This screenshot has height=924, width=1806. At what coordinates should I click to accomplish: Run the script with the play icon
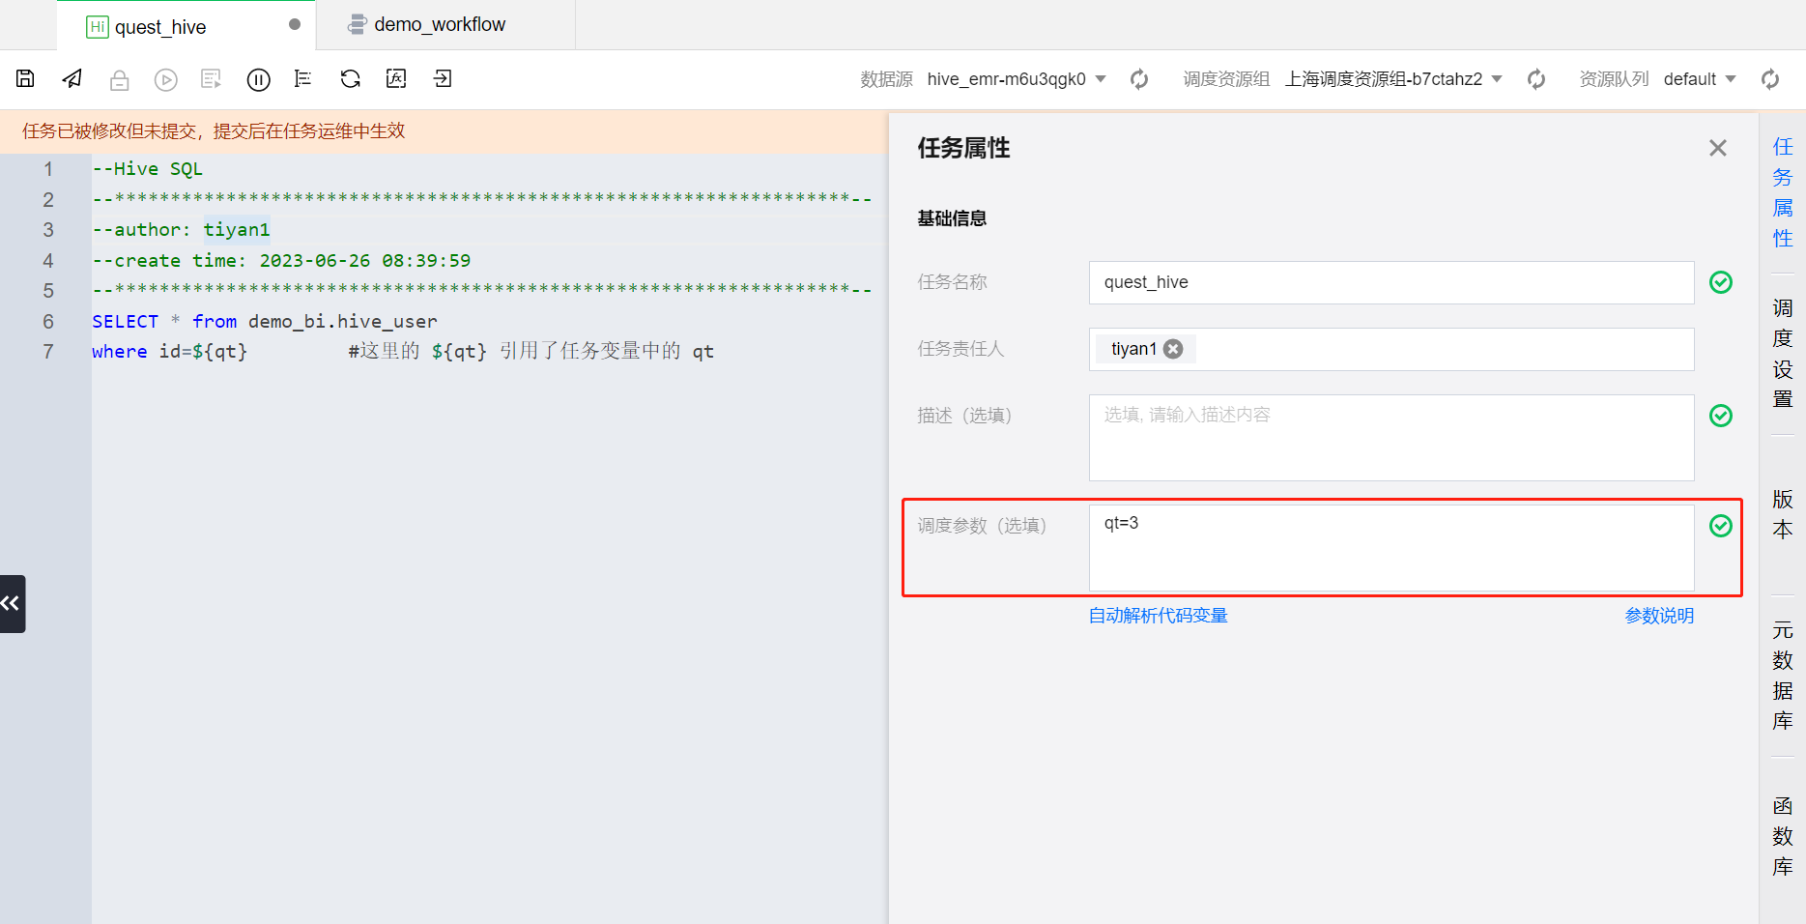166,80
